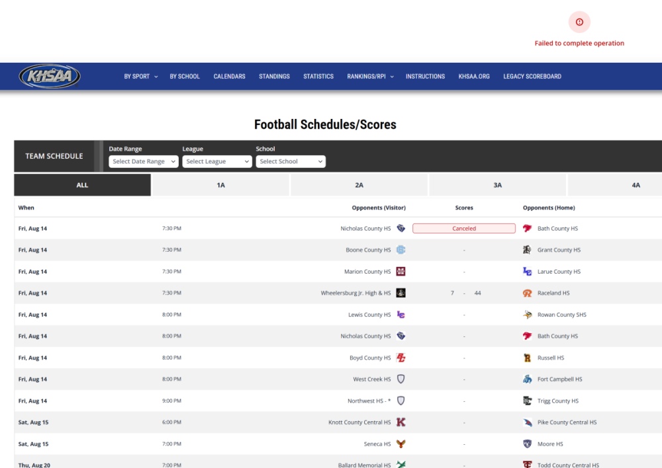Screen dimensions: 662x468
Task: Click the Canceled status badge
Action: 464,229
